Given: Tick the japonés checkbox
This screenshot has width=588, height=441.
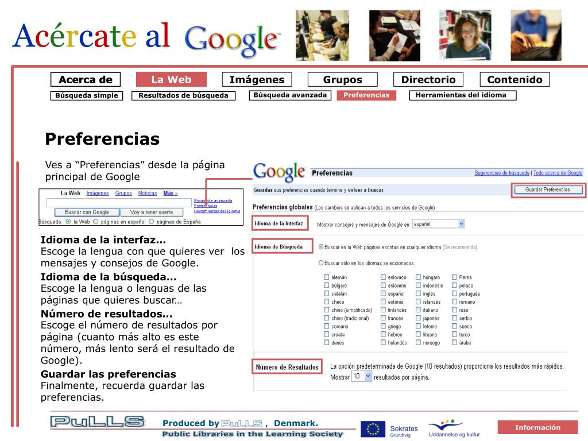Looking at the screenshot, I should coord(418,318).
